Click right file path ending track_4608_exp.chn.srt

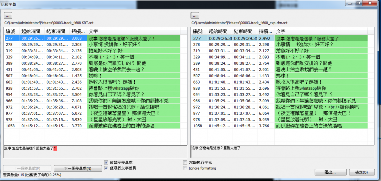(239, 23)
